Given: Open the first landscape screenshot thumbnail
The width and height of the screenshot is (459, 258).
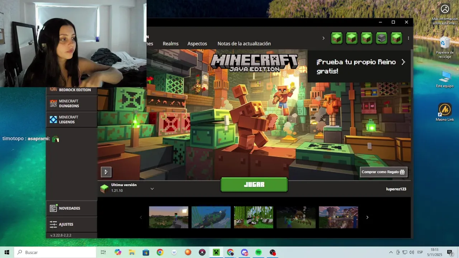Looking at the screenshot, I should click(x=169, y=217).
